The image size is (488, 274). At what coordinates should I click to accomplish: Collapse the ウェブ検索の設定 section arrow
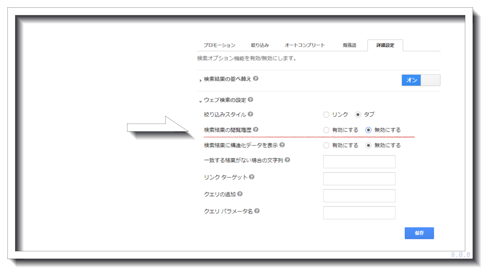click(x=201, y=101)
